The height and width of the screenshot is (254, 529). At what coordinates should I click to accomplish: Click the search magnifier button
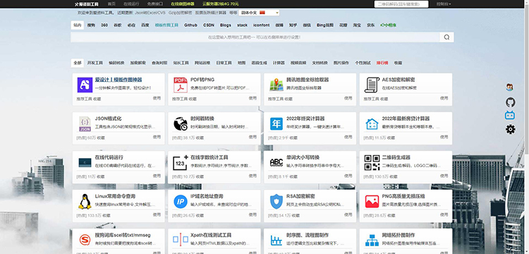[x=446, y=37]
